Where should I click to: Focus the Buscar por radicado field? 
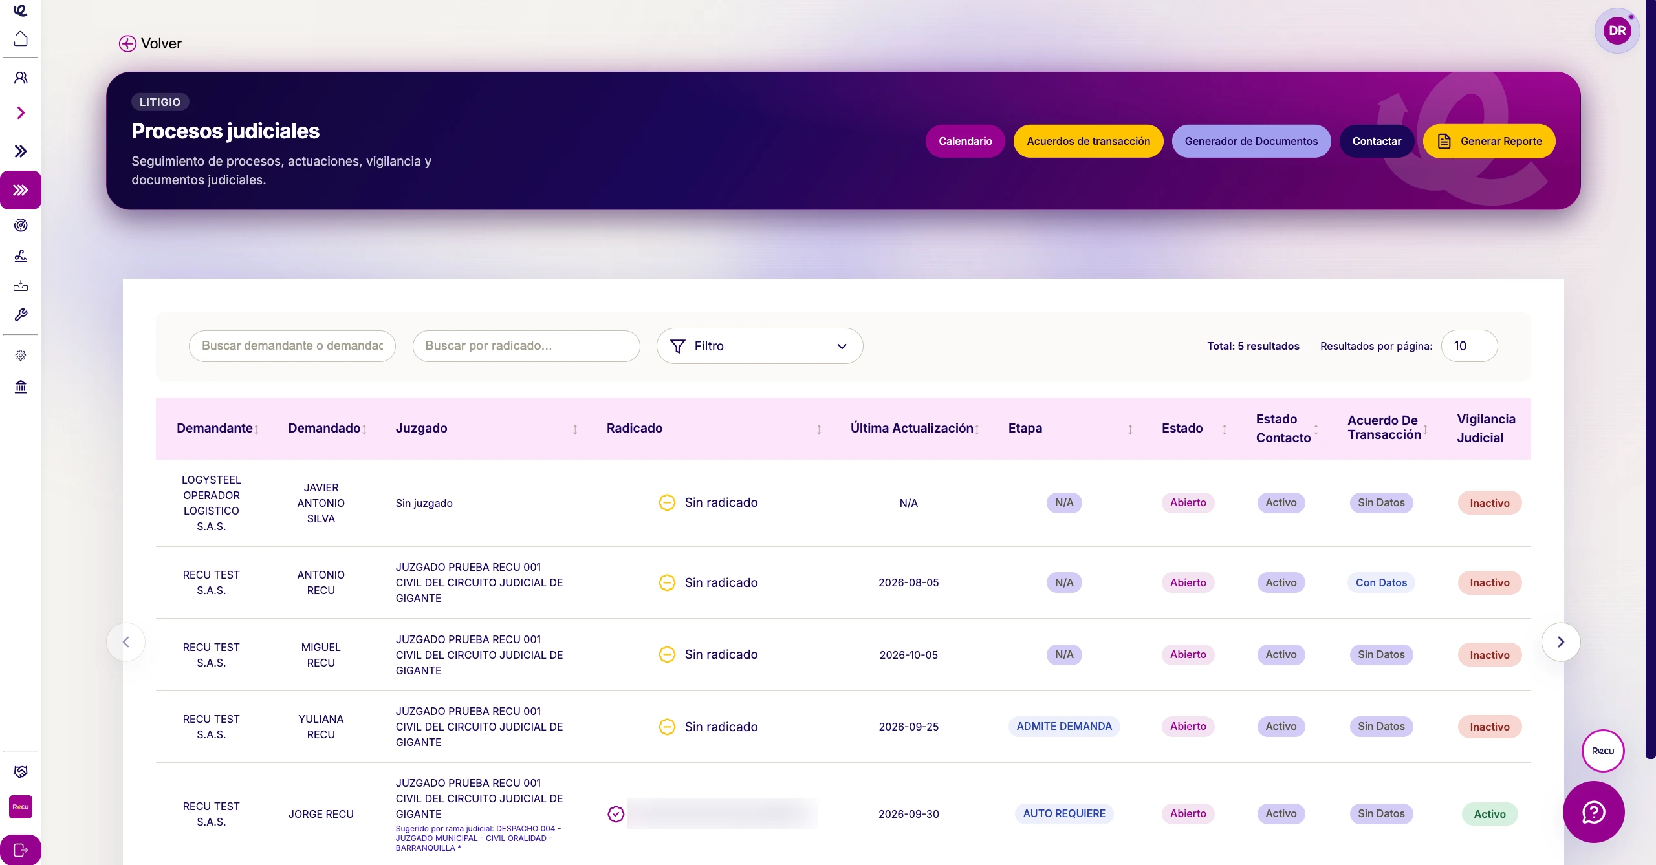pos(527,346)
